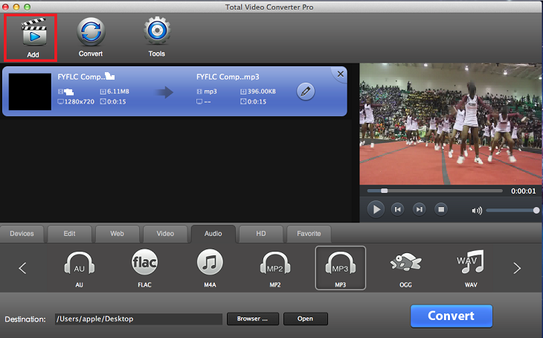Click the output name FYFLC Comp..mp3
Viewport: 543px width, 338px height.
tap(228, 77)
